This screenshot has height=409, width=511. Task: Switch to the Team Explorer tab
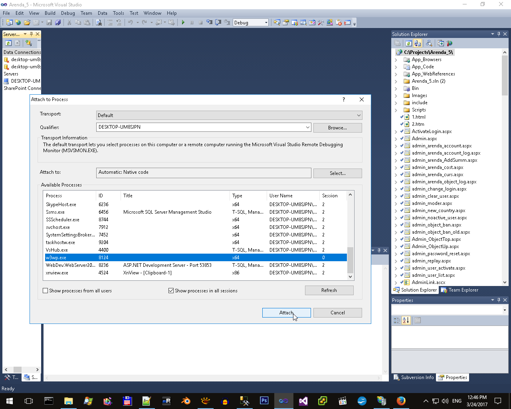pos(460,290)
